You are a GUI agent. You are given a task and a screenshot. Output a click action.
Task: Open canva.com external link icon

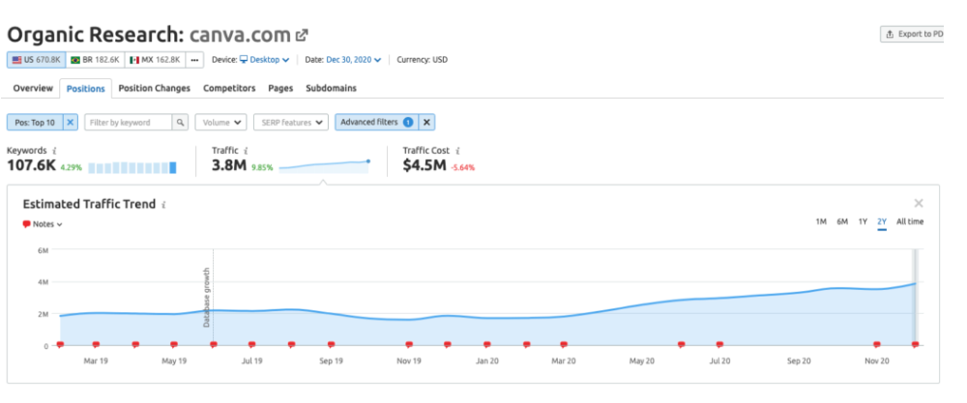click(x=302, y=35)
